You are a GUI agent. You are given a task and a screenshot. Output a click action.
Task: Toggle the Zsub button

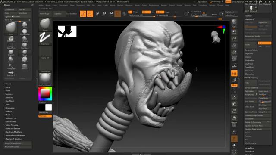pos(167,12)
